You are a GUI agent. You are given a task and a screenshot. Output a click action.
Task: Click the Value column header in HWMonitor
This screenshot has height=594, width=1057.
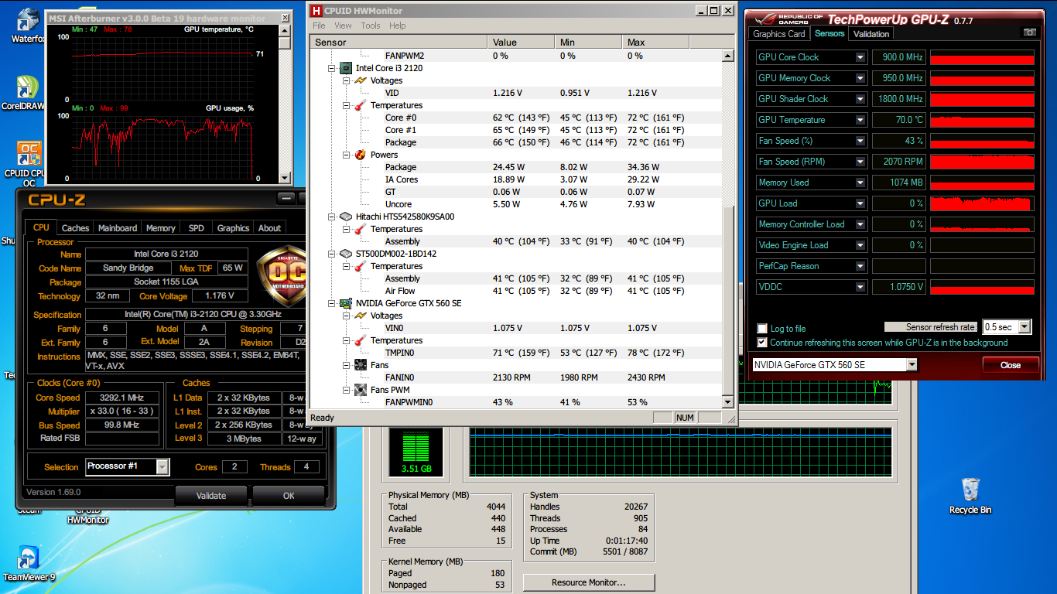pyautogui.click(x=521, y=43)
